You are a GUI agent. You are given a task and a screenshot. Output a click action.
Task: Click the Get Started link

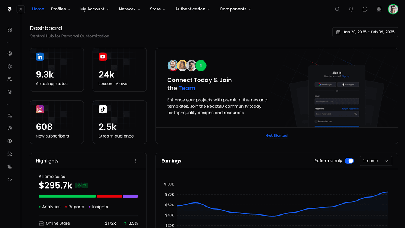click(x=277, y=135)
